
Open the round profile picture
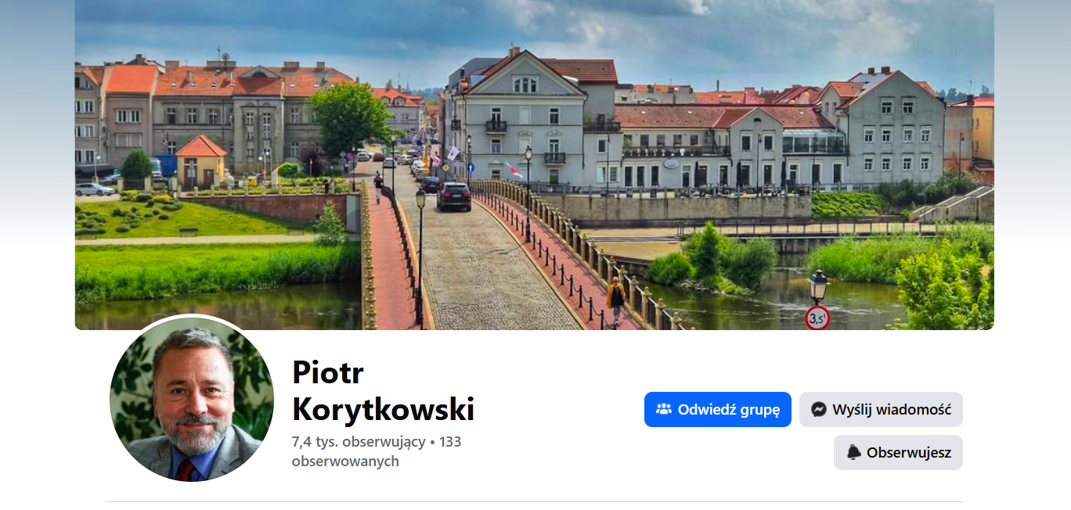192,399
